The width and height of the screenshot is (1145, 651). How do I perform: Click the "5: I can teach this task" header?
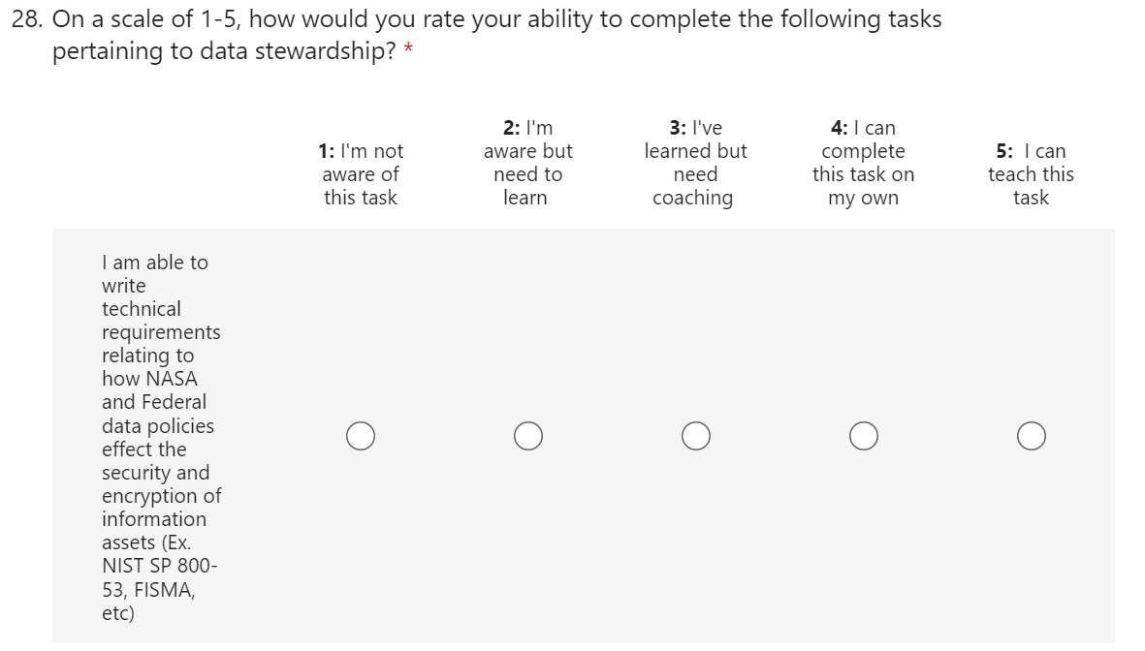[1031, 174]
